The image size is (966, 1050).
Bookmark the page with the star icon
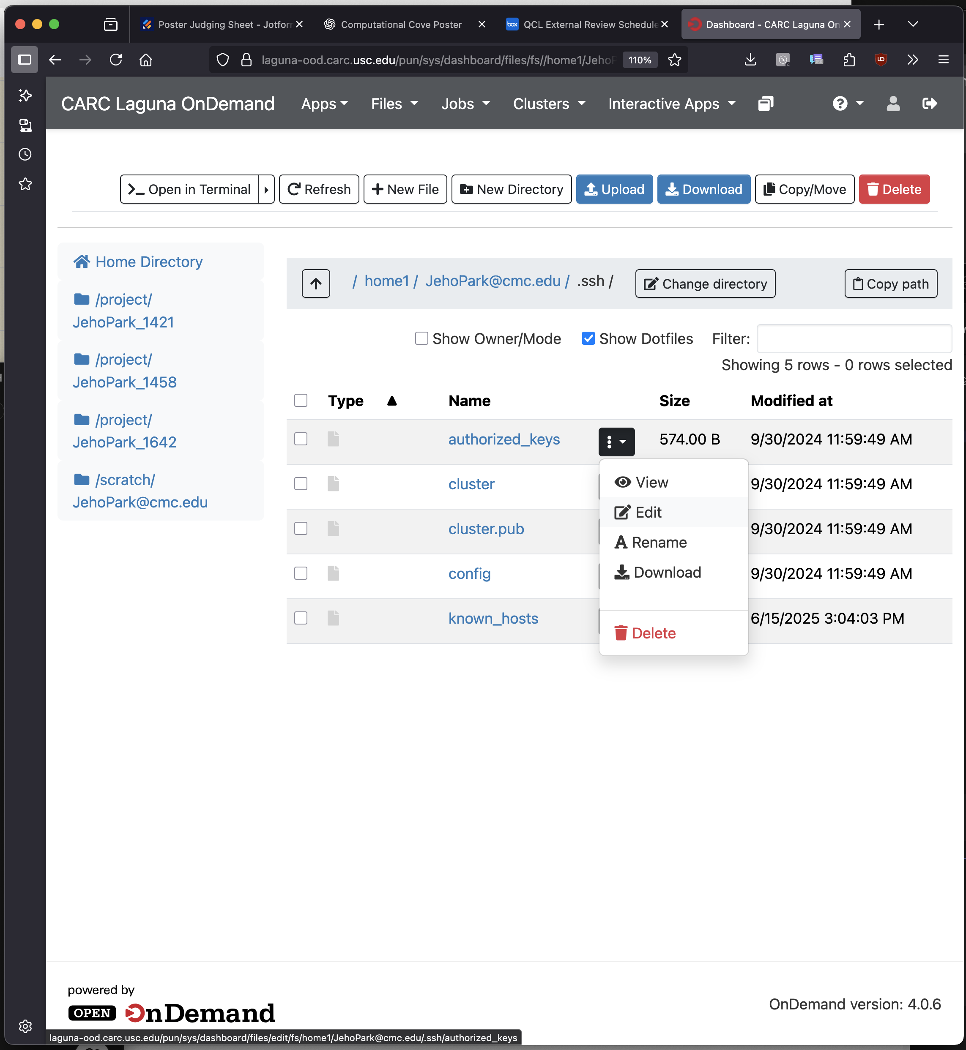click(674, 60)
